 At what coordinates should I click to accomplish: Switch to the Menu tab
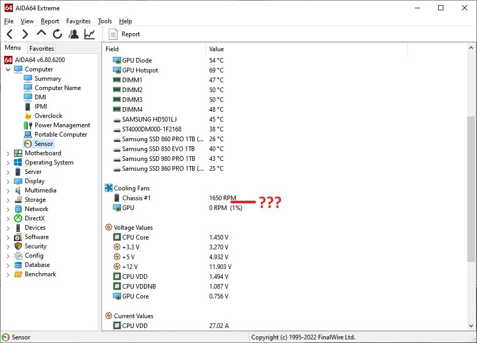click(13, 48)
